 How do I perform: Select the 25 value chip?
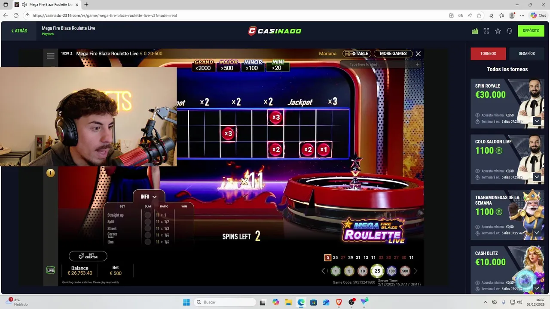377,271
